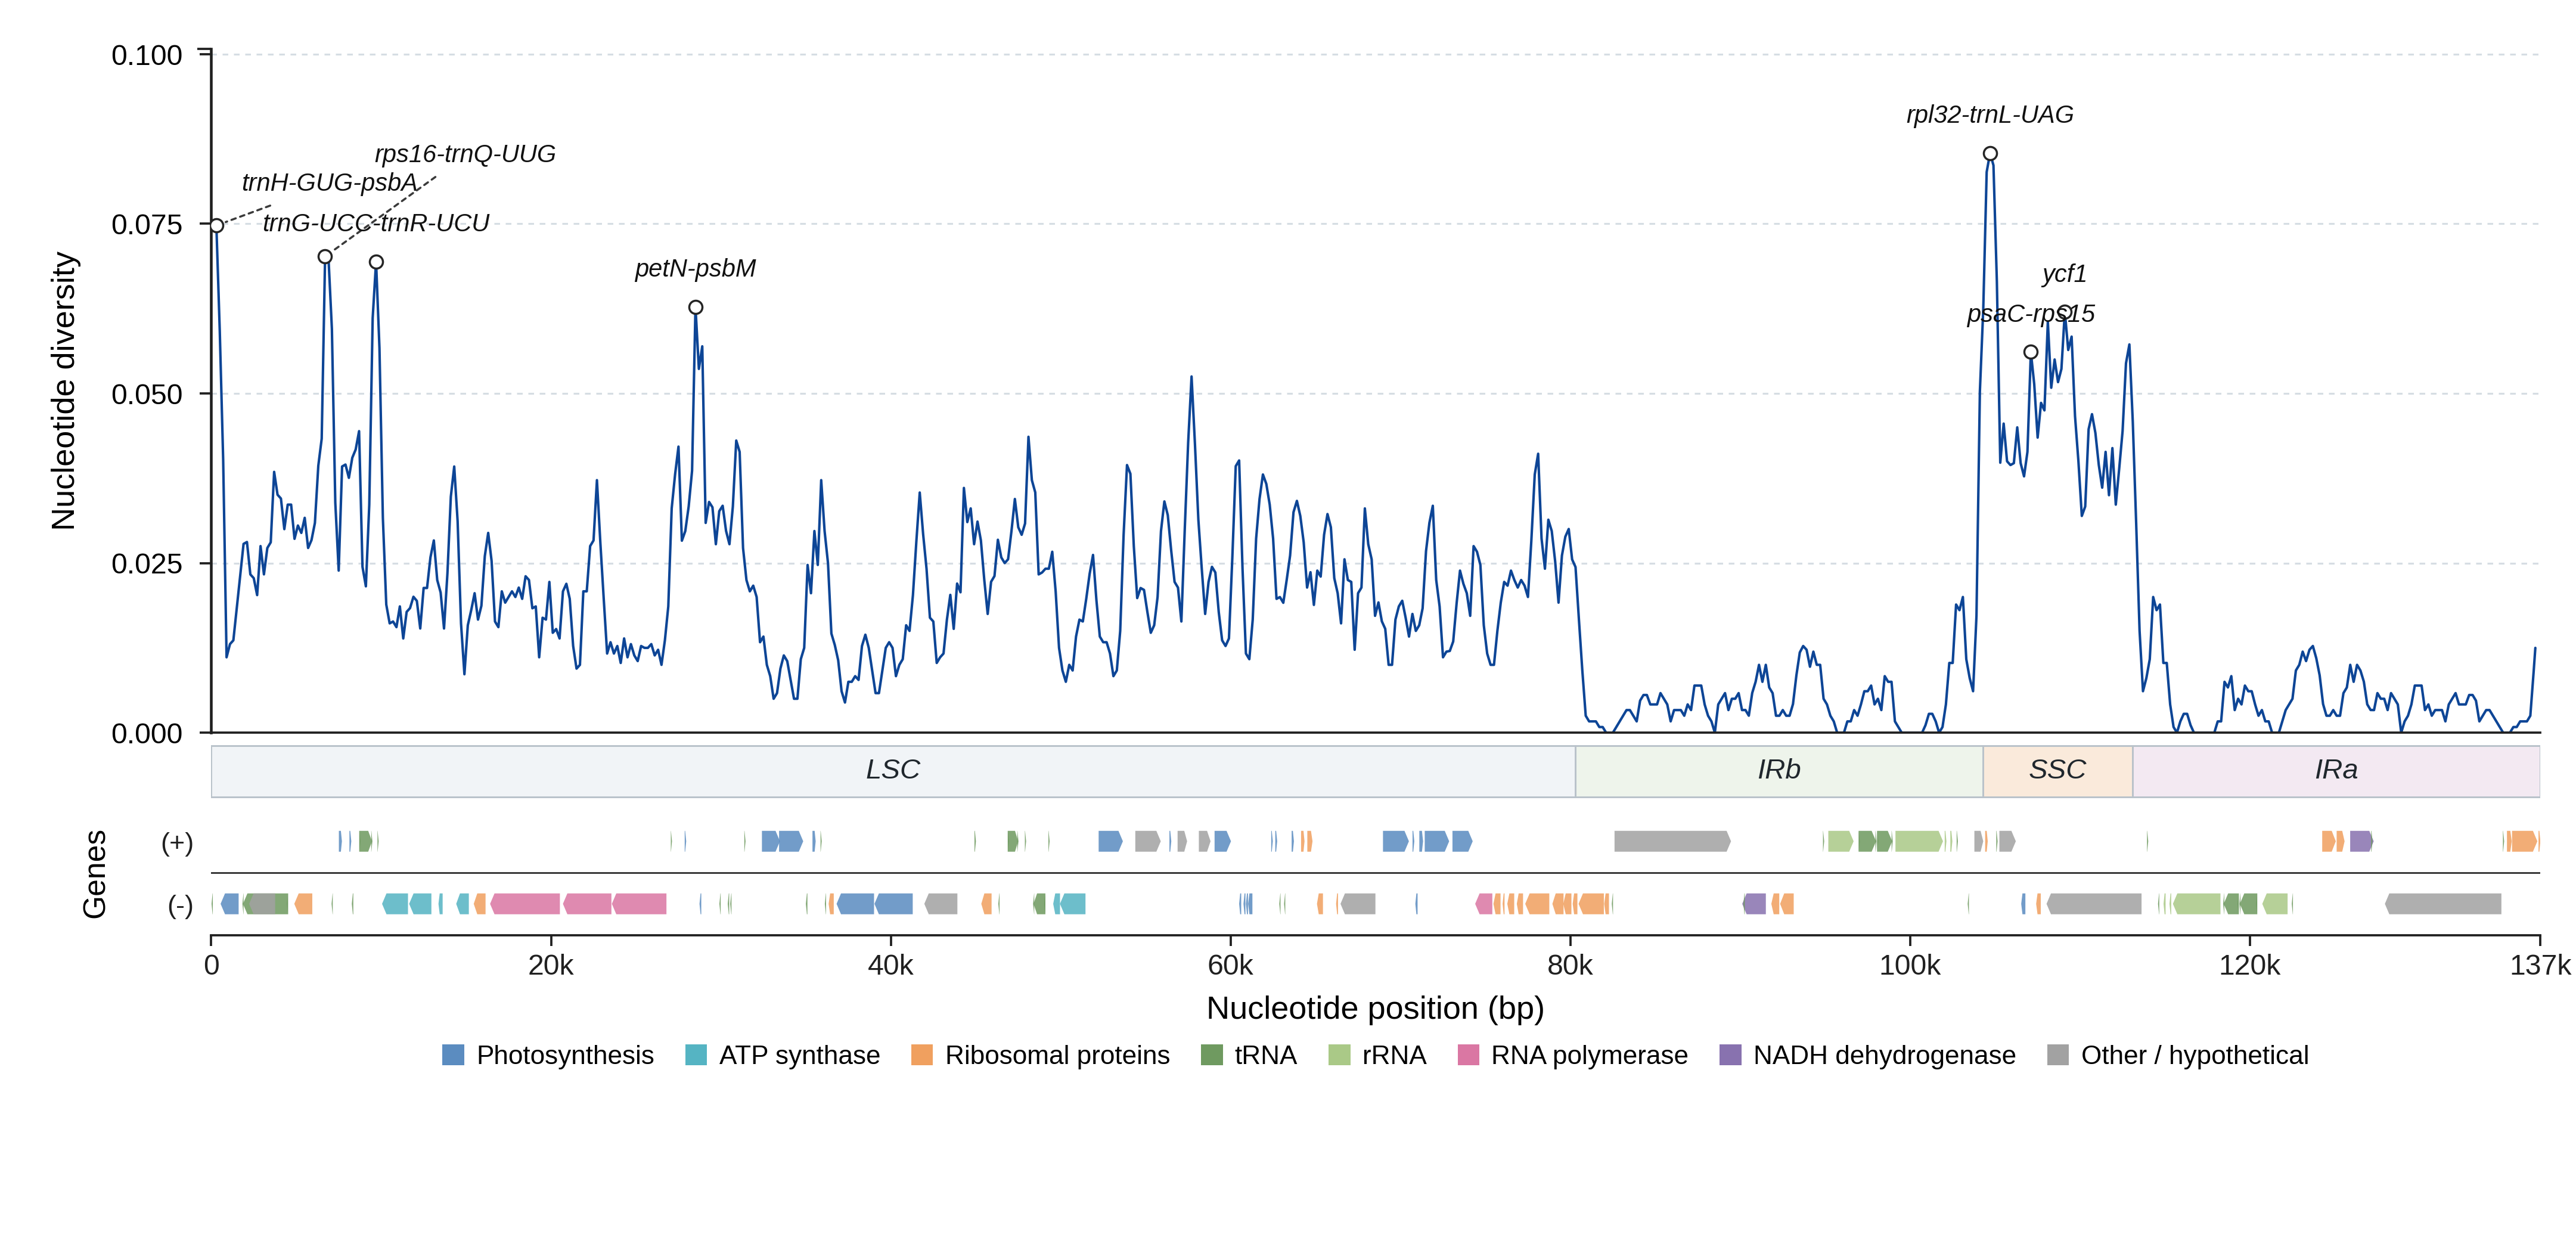
Task: Click the rRNA legend color swatch
Action: point(1339,1055)
